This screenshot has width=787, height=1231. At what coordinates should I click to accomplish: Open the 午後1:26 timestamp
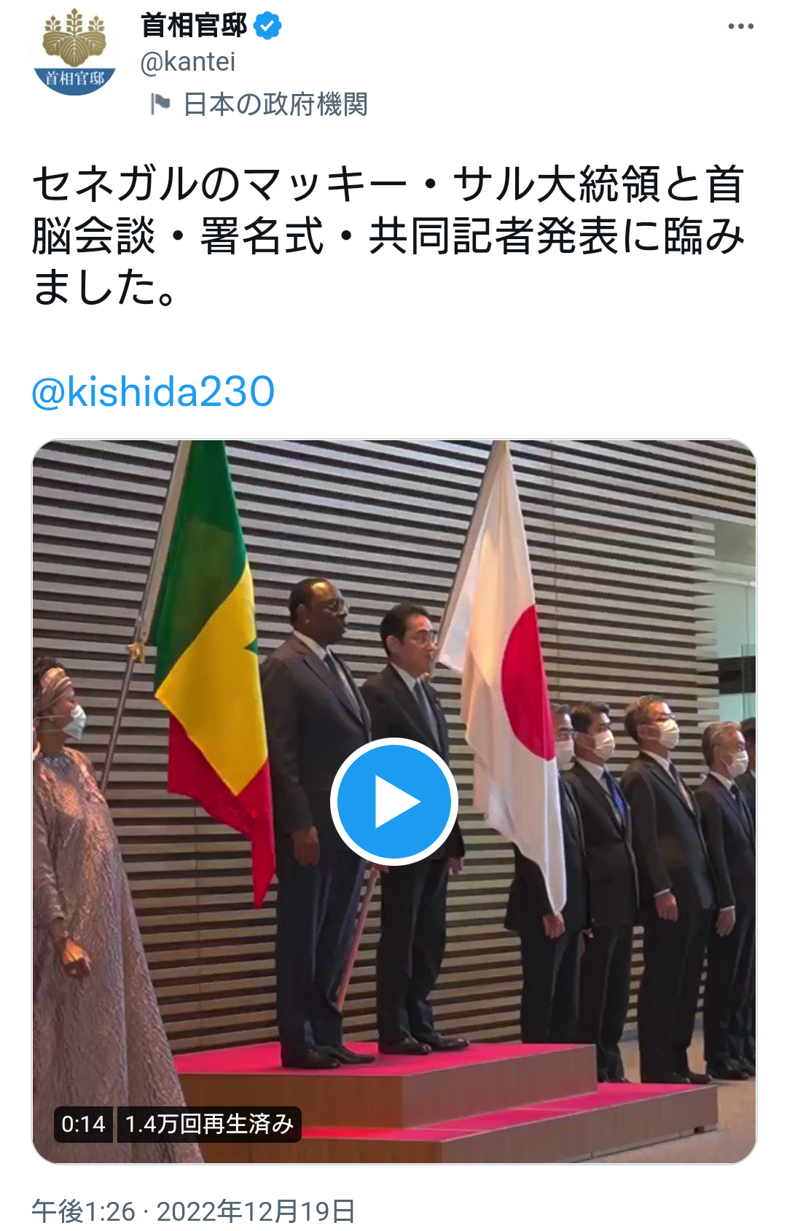click(x=83, y=1211)
